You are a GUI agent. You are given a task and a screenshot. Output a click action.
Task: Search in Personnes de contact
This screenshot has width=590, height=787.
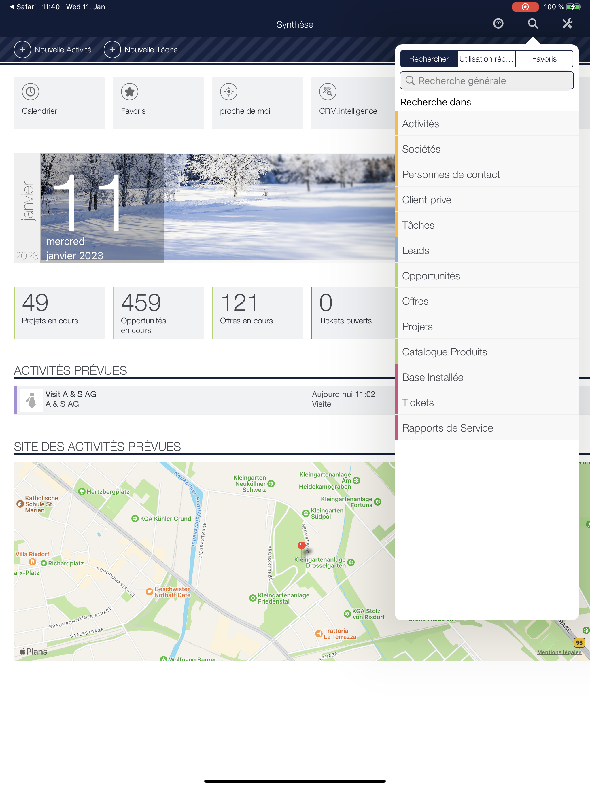pos(487,174)
